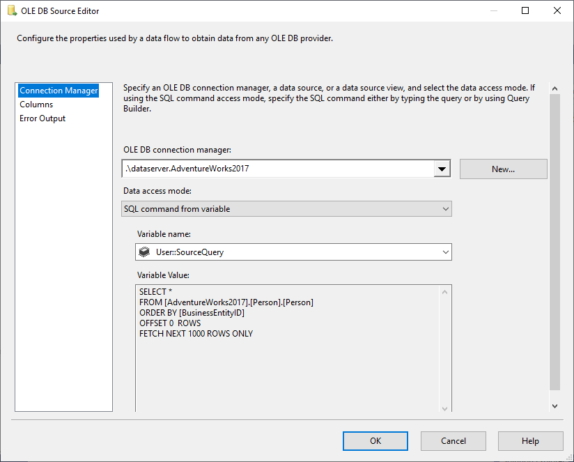Image resolution: width=574 pixels, height=462 pixels.
Task: Switch to the Columns page
Action: (36, 105)
